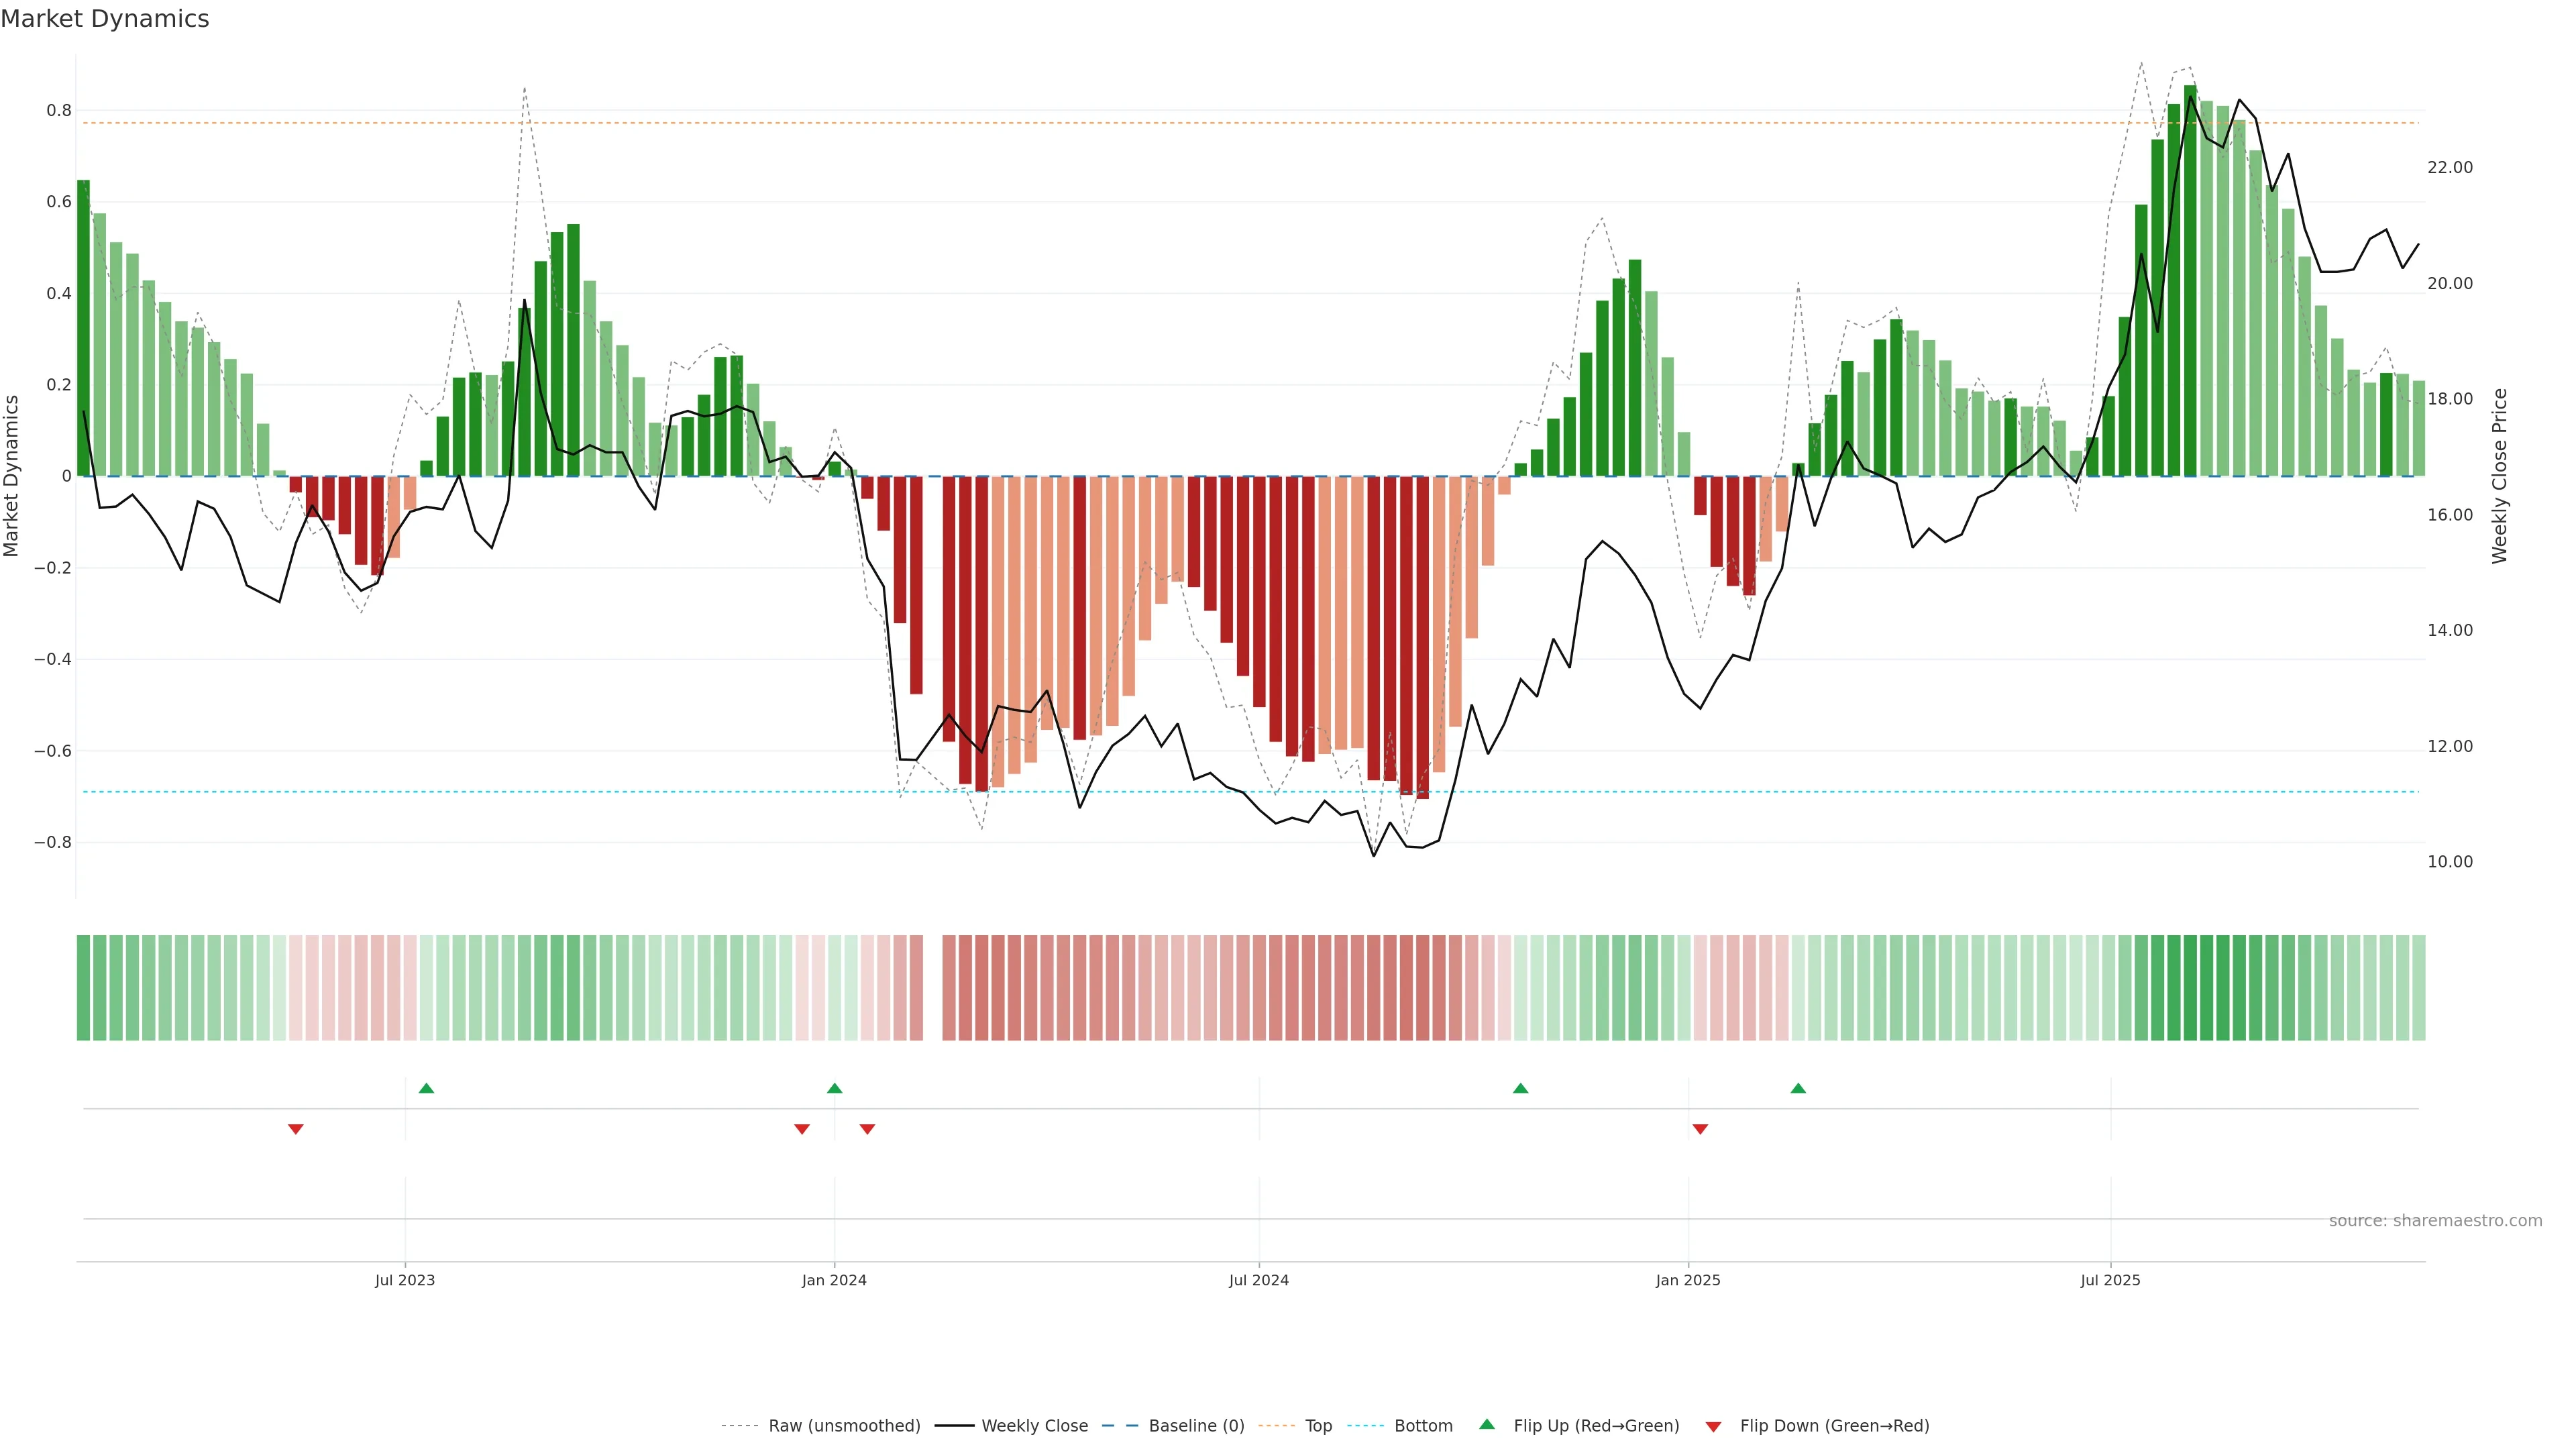The image size is (2576, 1449).
Task: Click the green flip-up triangle at Jan 2024
Action: [x=835, y=1088]
